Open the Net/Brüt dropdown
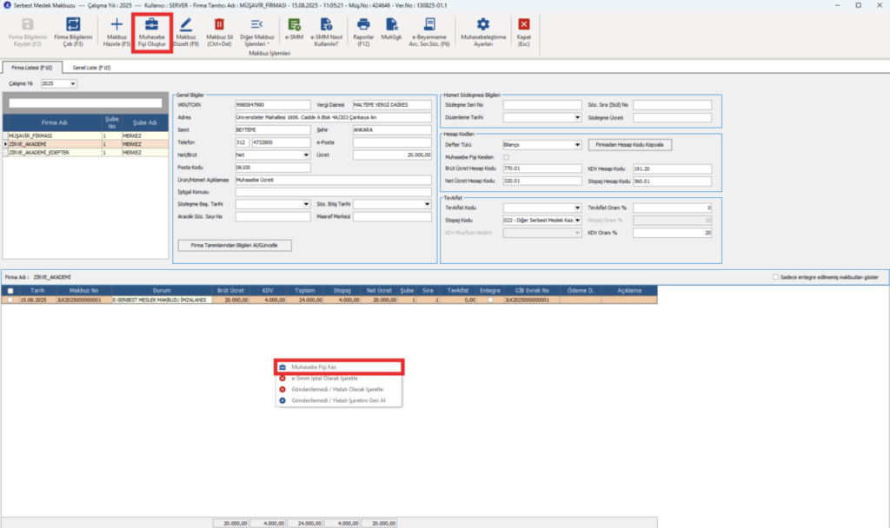This screenshot has width=890, height=528. point(306,155)
